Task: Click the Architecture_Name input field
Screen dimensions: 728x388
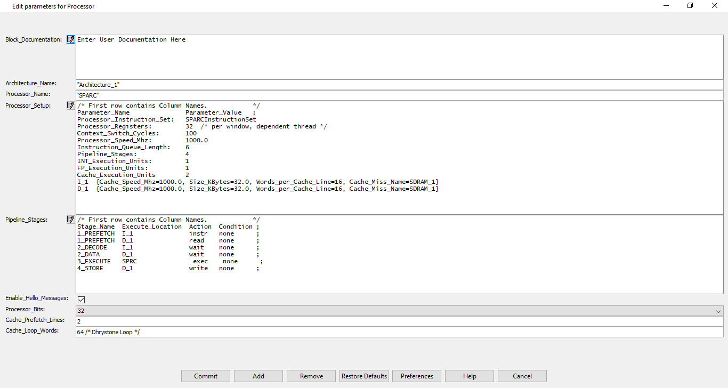Action: pos(399,85)
